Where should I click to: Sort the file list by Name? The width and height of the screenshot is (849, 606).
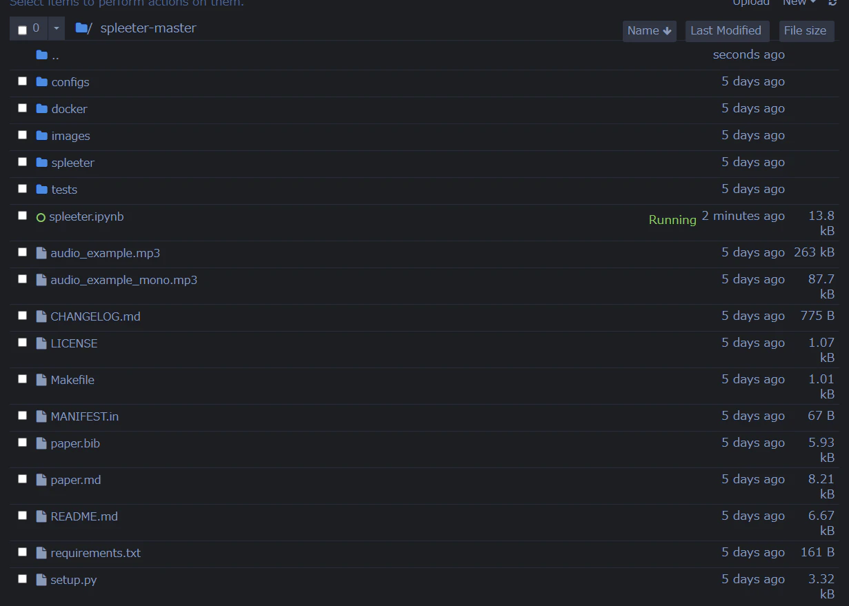(649, 31)
